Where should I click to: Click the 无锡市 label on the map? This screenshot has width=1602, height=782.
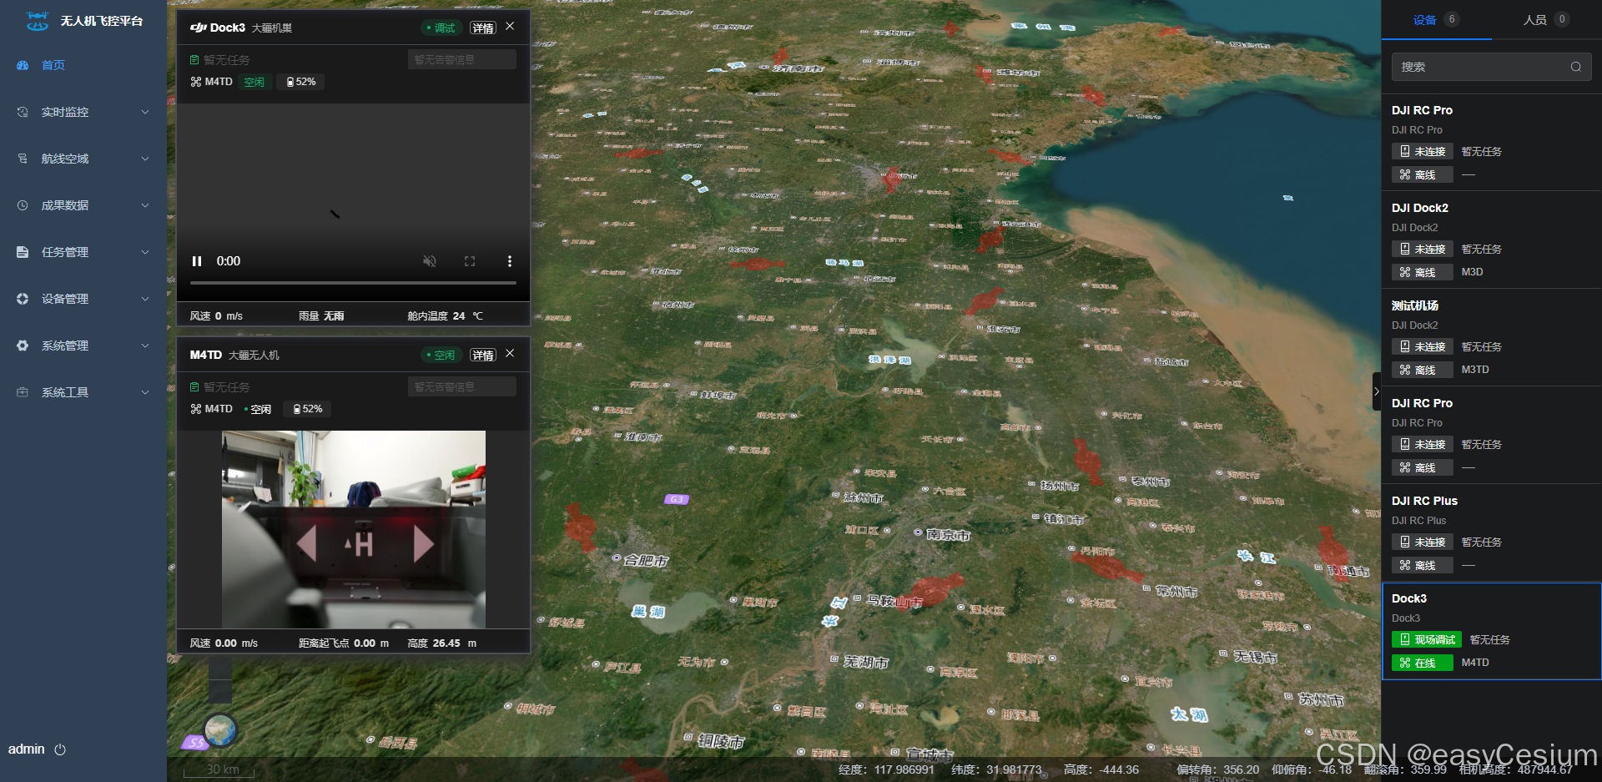(x=1256, y=657)
